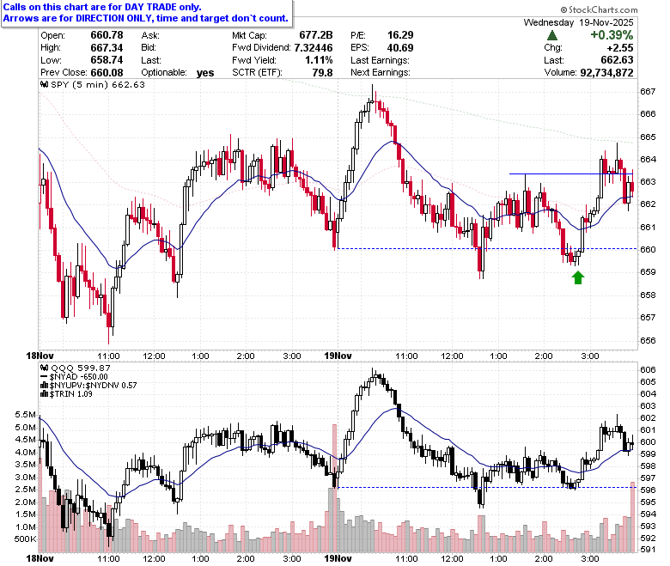Click the Wednesday 19-Nov-2025 date header
The image size is (670, 566).
(x=579, y=22)
